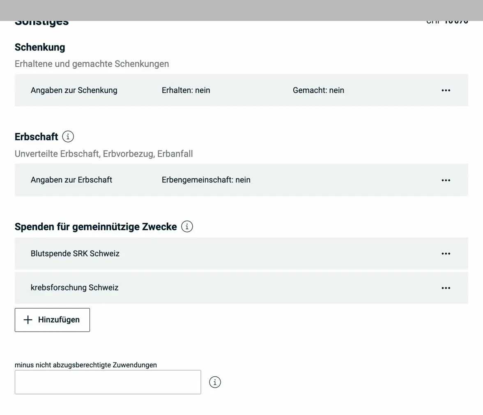Click the Erbengemeinschaft: nein status text
This screenshot has width=483, height=415.
pos(206,180)
